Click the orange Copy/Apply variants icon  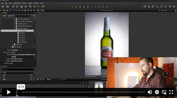click(x=43, y=7)
